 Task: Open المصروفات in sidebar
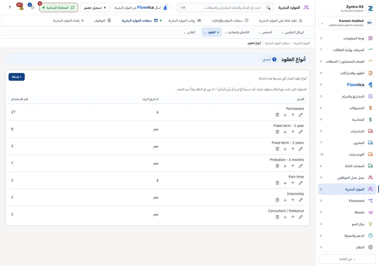pos(347,108)
